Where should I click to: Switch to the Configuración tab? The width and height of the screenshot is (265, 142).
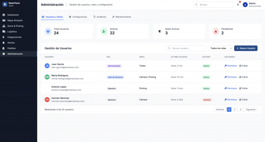coord(78,17)
